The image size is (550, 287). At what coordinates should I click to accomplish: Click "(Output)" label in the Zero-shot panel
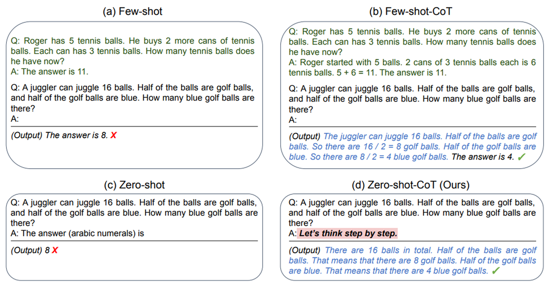click(27, 250)
